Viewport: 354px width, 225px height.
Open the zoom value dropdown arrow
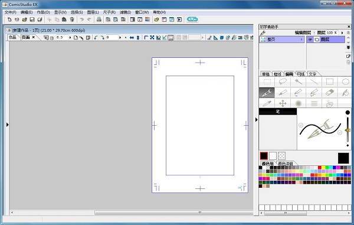[x=70, y=38]
